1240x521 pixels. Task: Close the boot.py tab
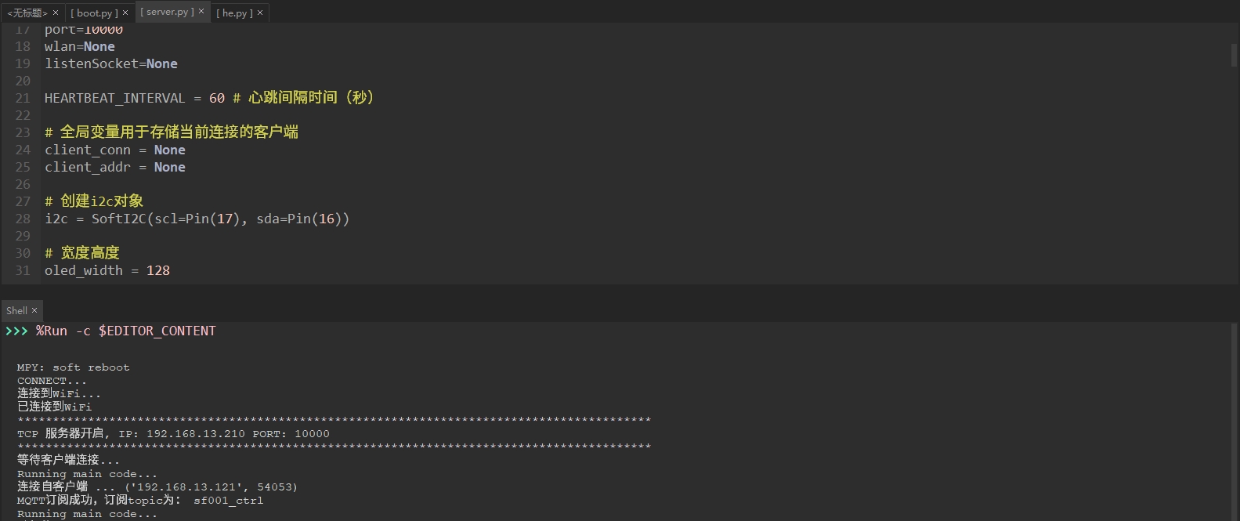[125, 13]
